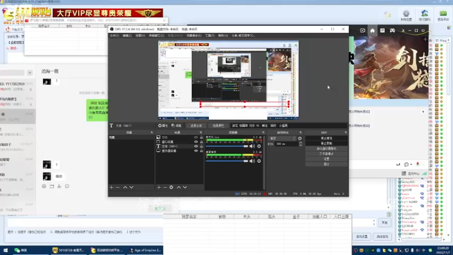Pop out the Audio Mixer dock panel

(x=263, y=133)
